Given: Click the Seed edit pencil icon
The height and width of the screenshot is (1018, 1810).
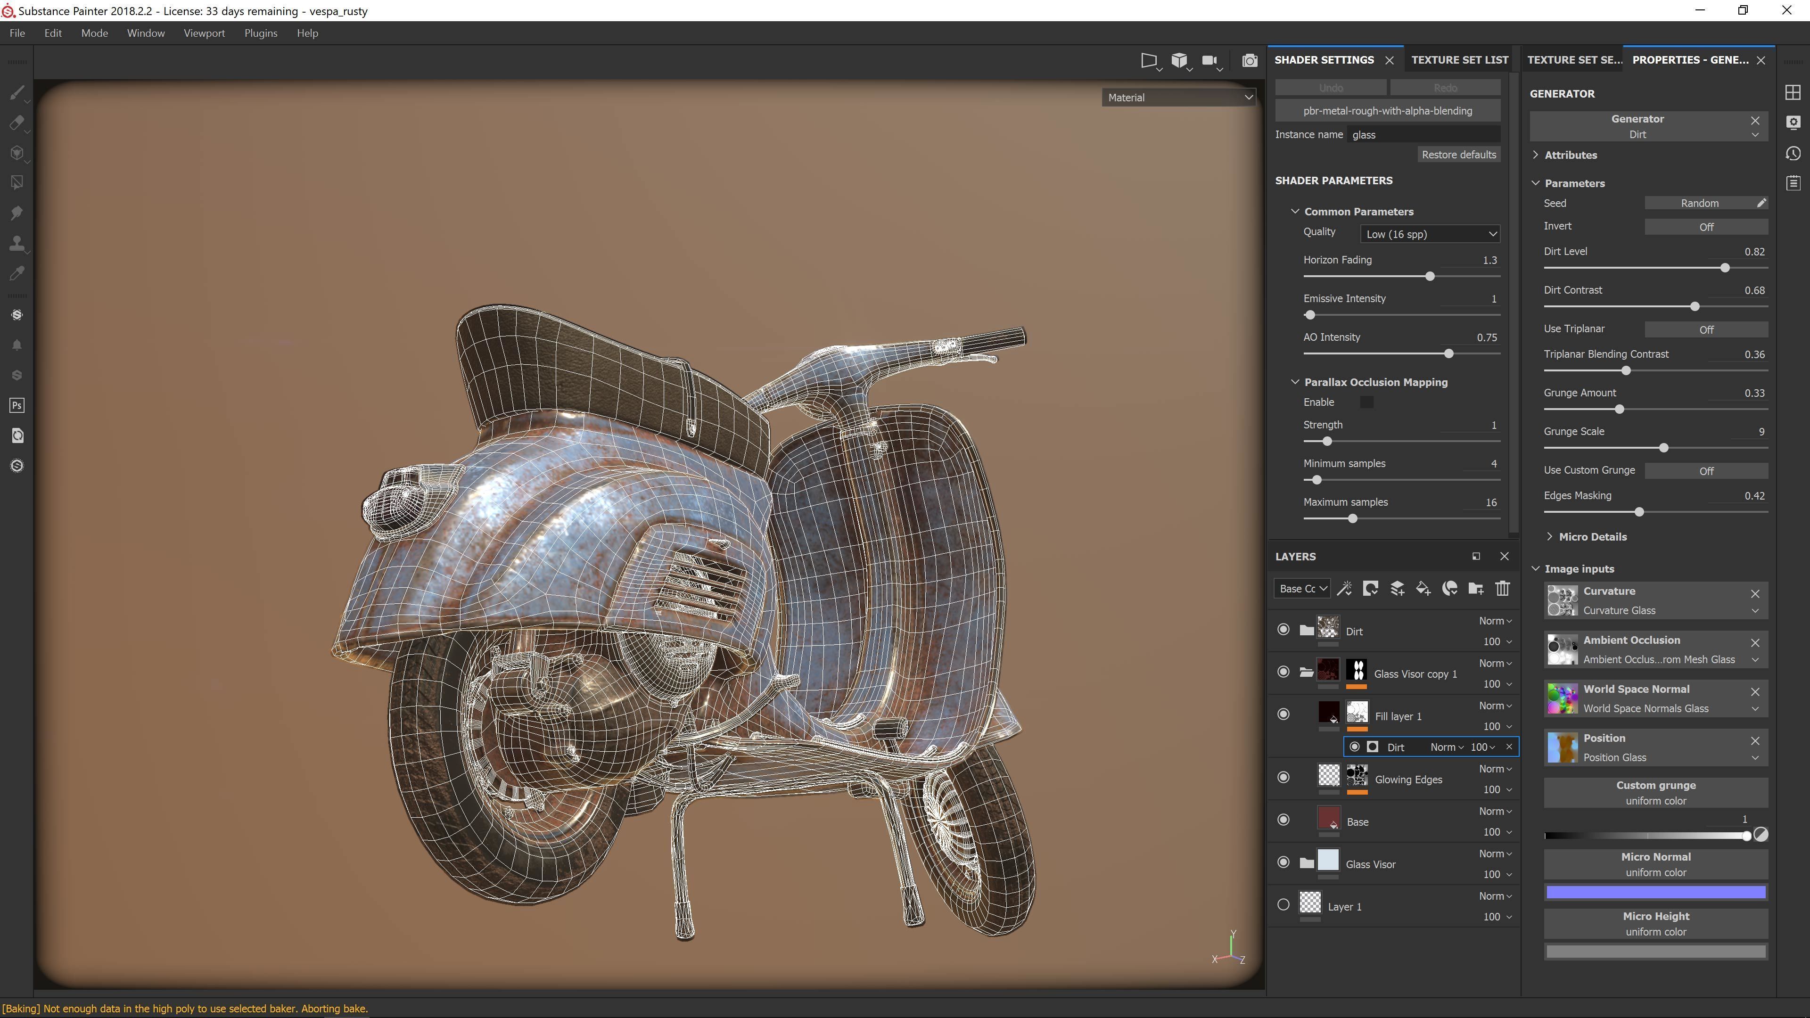Looking at the screenshot, I should click(x=1761, y=203).
